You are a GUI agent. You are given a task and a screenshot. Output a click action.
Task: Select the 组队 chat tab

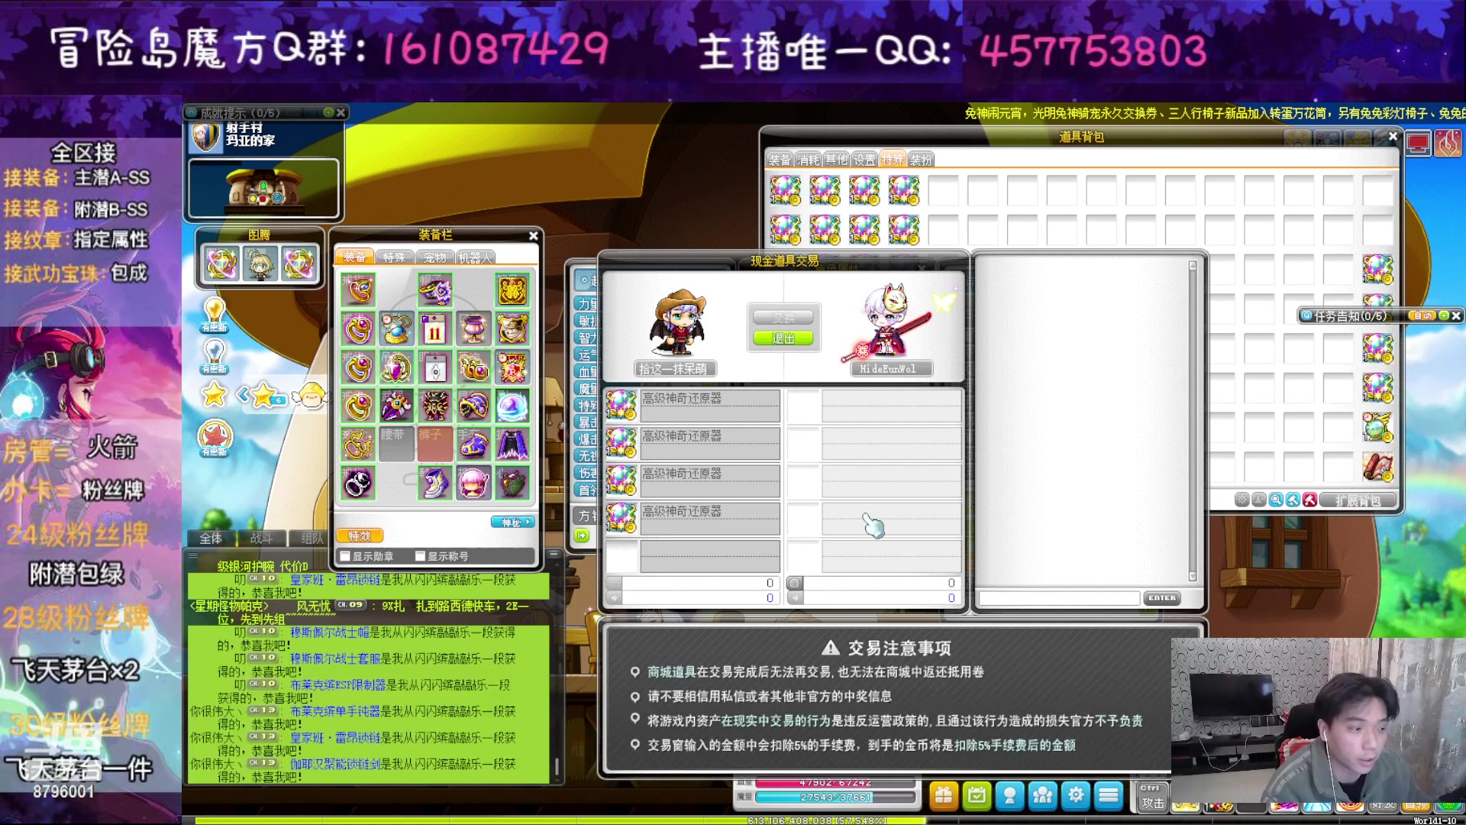(x=312, y=539)
